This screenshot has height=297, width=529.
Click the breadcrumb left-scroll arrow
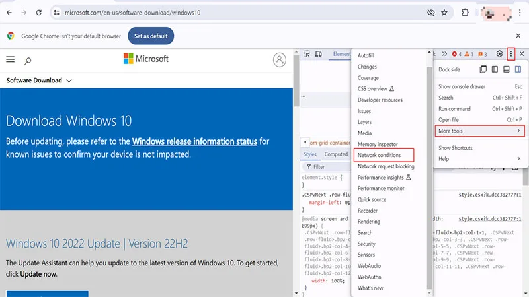click(x=305, y=142)
